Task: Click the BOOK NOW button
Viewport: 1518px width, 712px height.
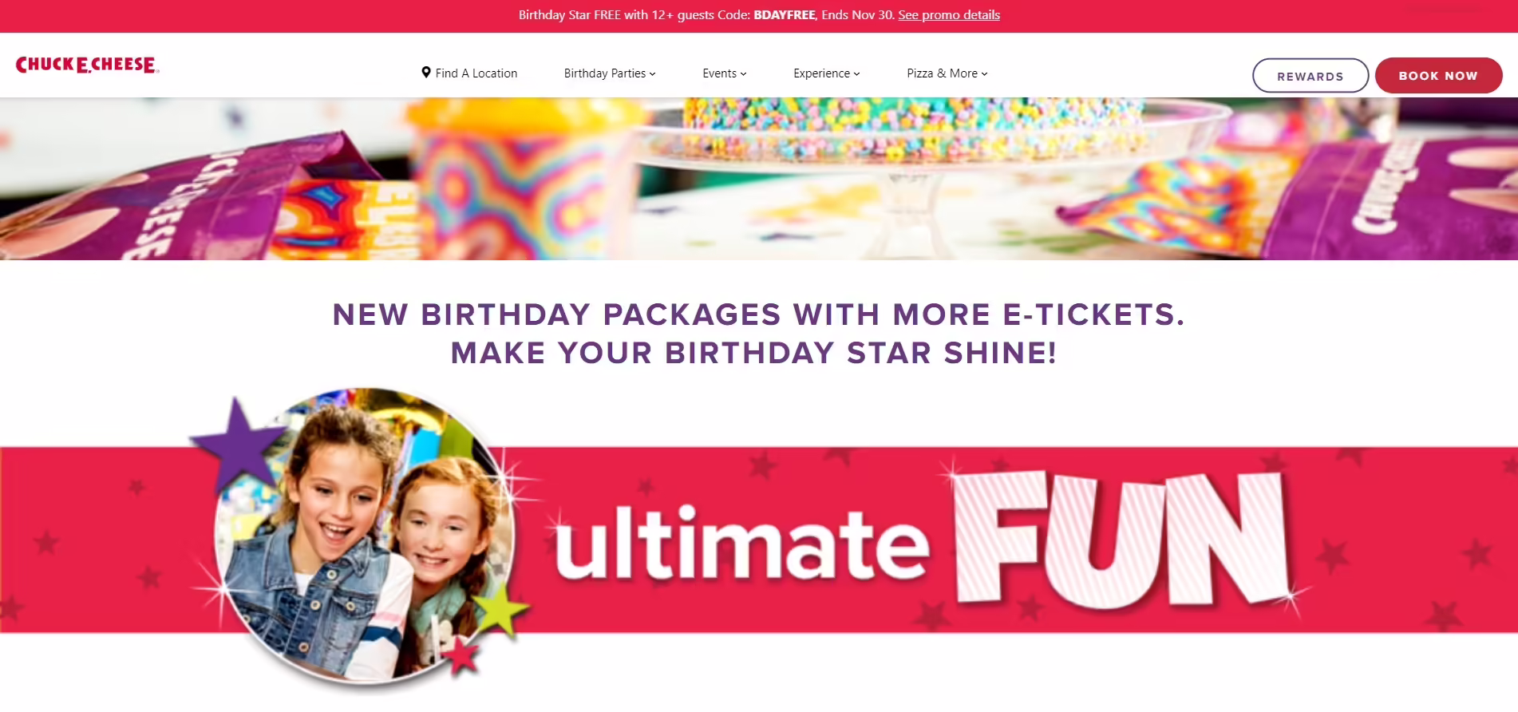Action: tap(1438, 76)
